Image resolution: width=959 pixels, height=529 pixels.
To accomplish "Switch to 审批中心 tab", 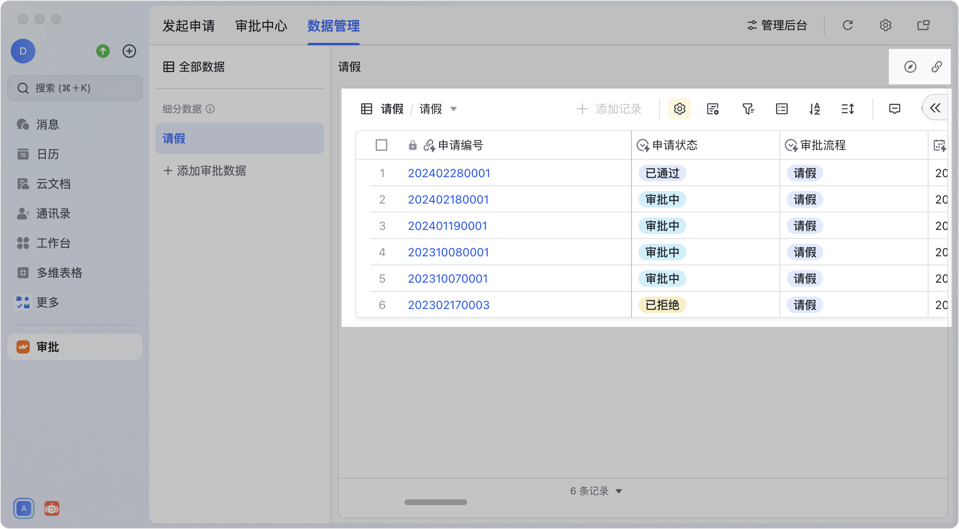I will [x=261, y=26].
